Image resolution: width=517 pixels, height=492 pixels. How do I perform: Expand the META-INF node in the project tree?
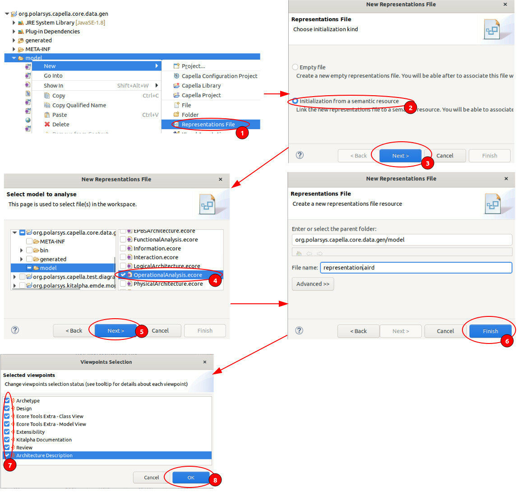pyautogui.click(x=14, y=50)
